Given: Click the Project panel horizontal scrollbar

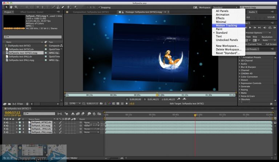Looking at the screenshot, I should coord(45,104).
